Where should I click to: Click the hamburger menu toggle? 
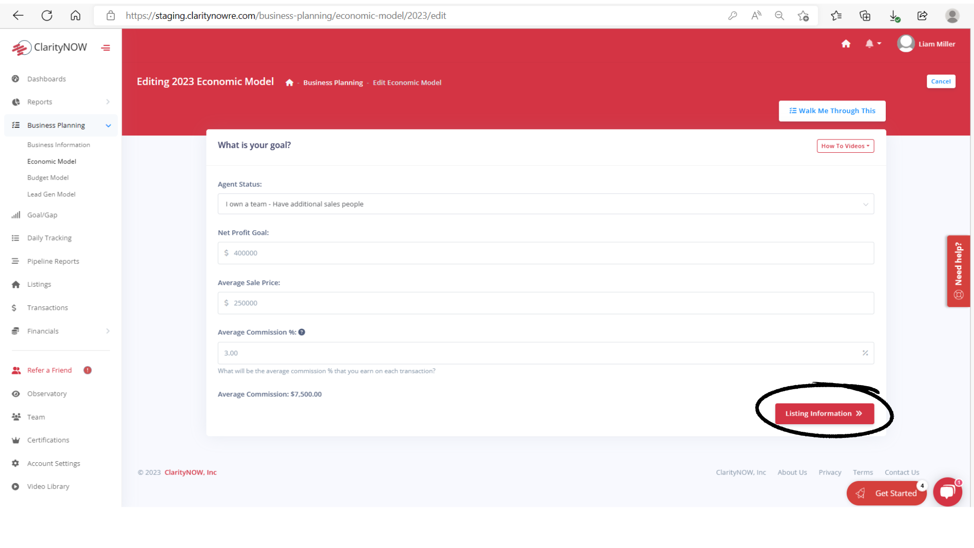click(105, 48)
